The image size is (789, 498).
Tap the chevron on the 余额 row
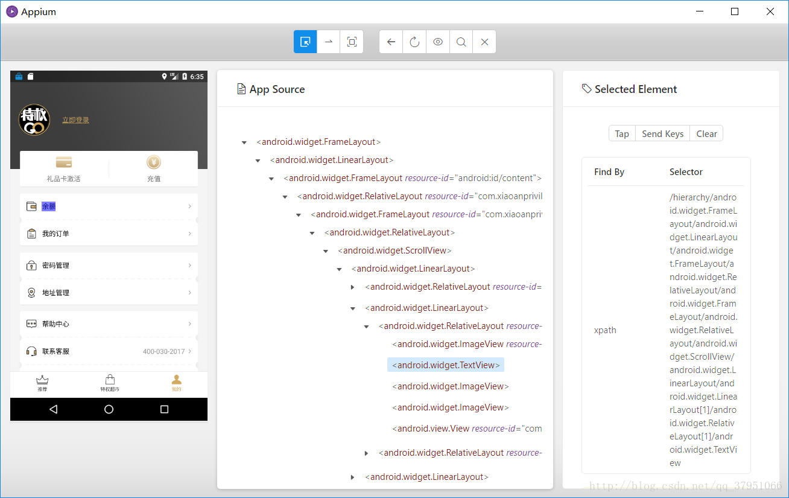(189, 206)
